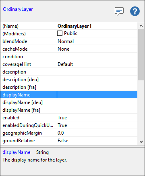
Task: Click the description [deu] value field
Action: (x=97, y=80)
